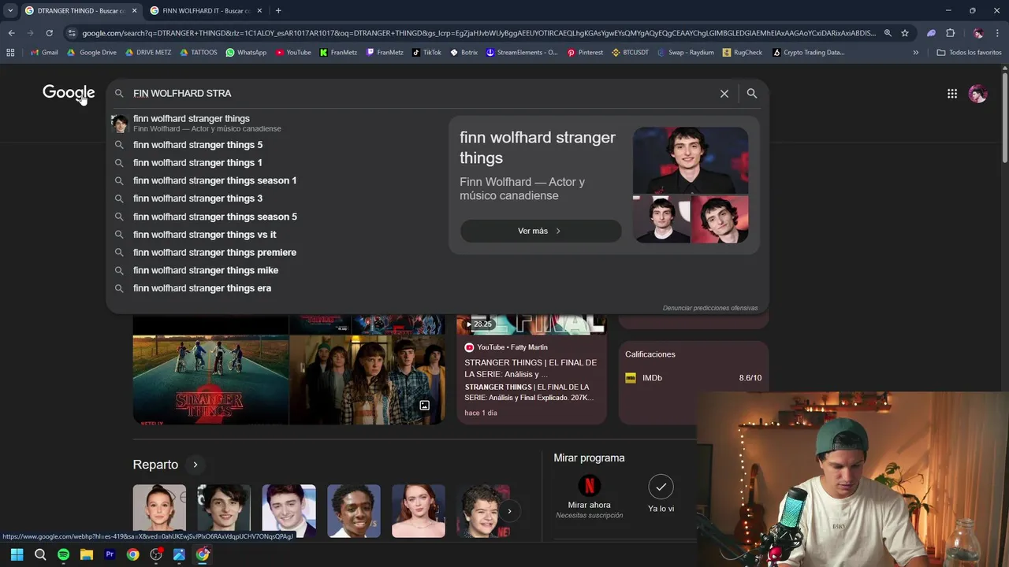Bookmark this page with the star

pos(905,33)
